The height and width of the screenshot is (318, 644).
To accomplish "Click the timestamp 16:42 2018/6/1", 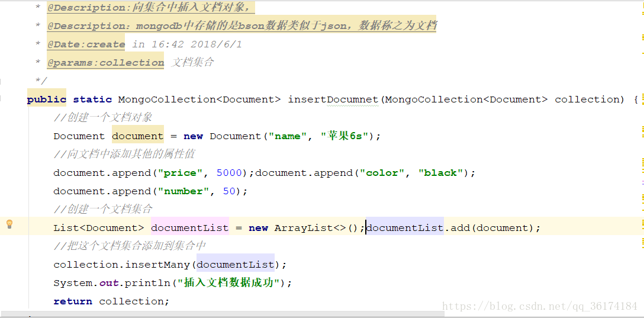I will point(197,44).
